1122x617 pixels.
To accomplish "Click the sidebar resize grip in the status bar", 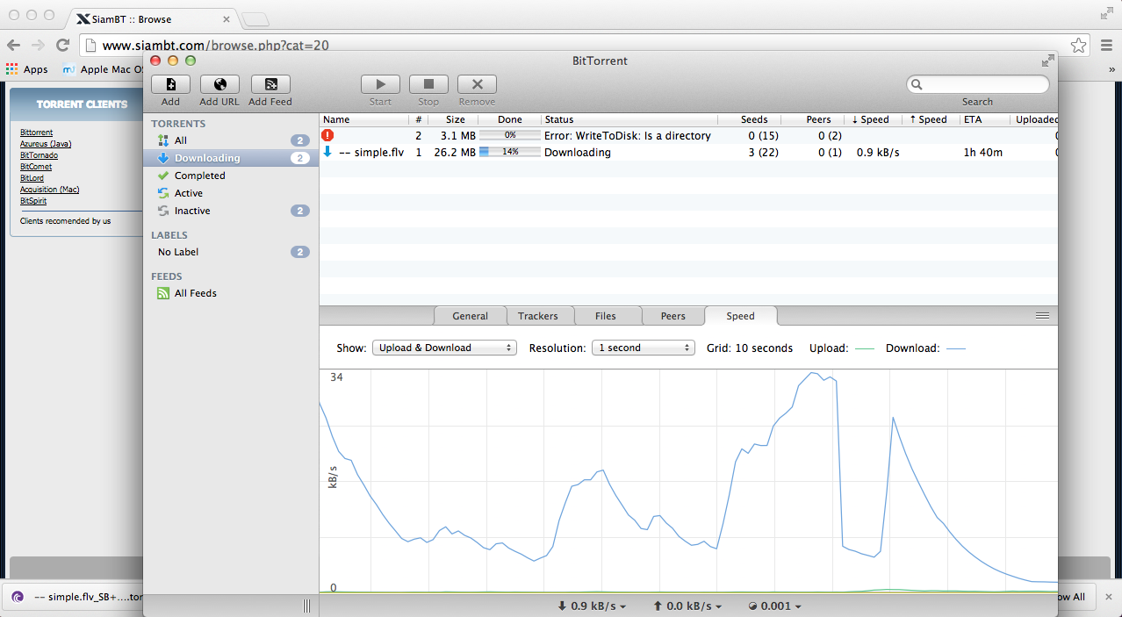I will (307, 606).
